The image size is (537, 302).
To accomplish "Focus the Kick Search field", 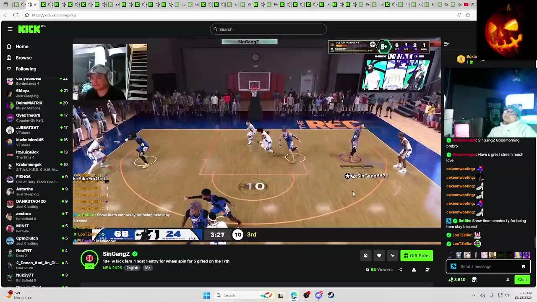I will 268,29.
